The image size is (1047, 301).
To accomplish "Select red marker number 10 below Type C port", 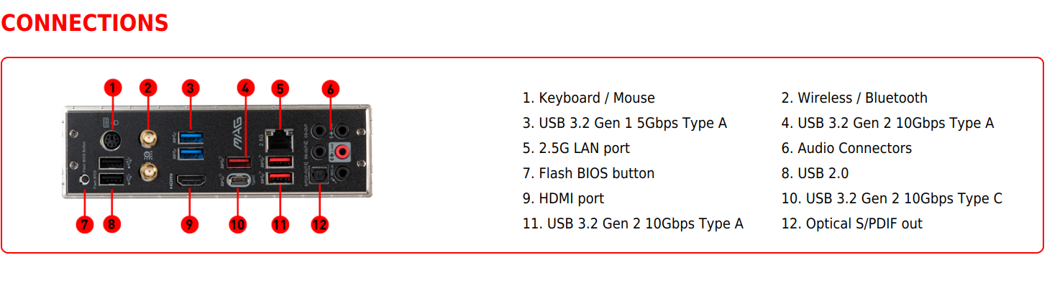I will pos(238,224).
